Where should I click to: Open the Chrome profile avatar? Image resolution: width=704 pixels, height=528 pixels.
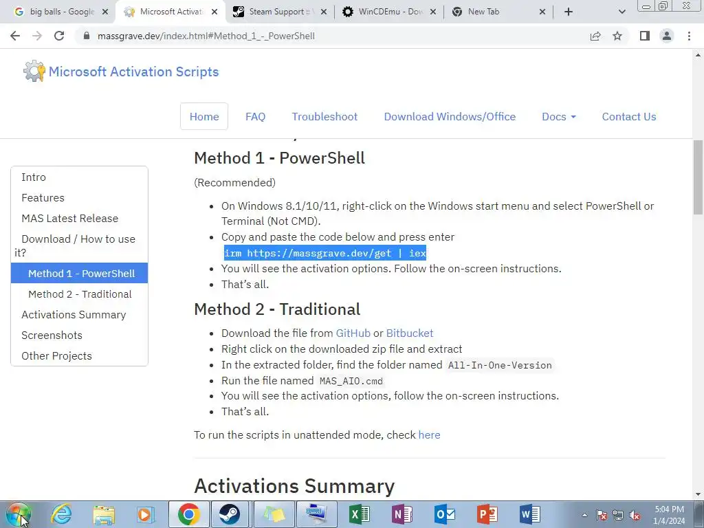coord(667,36)
